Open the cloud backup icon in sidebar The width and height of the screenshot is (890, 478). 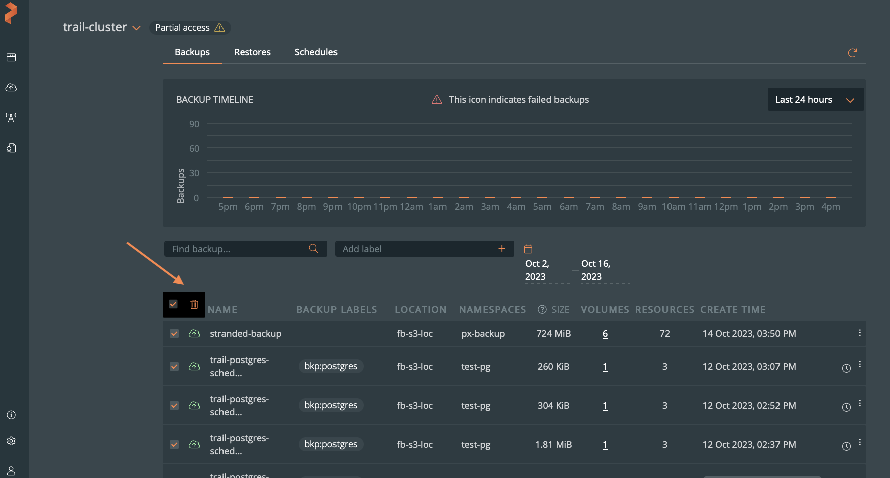[x=11, y=88]
